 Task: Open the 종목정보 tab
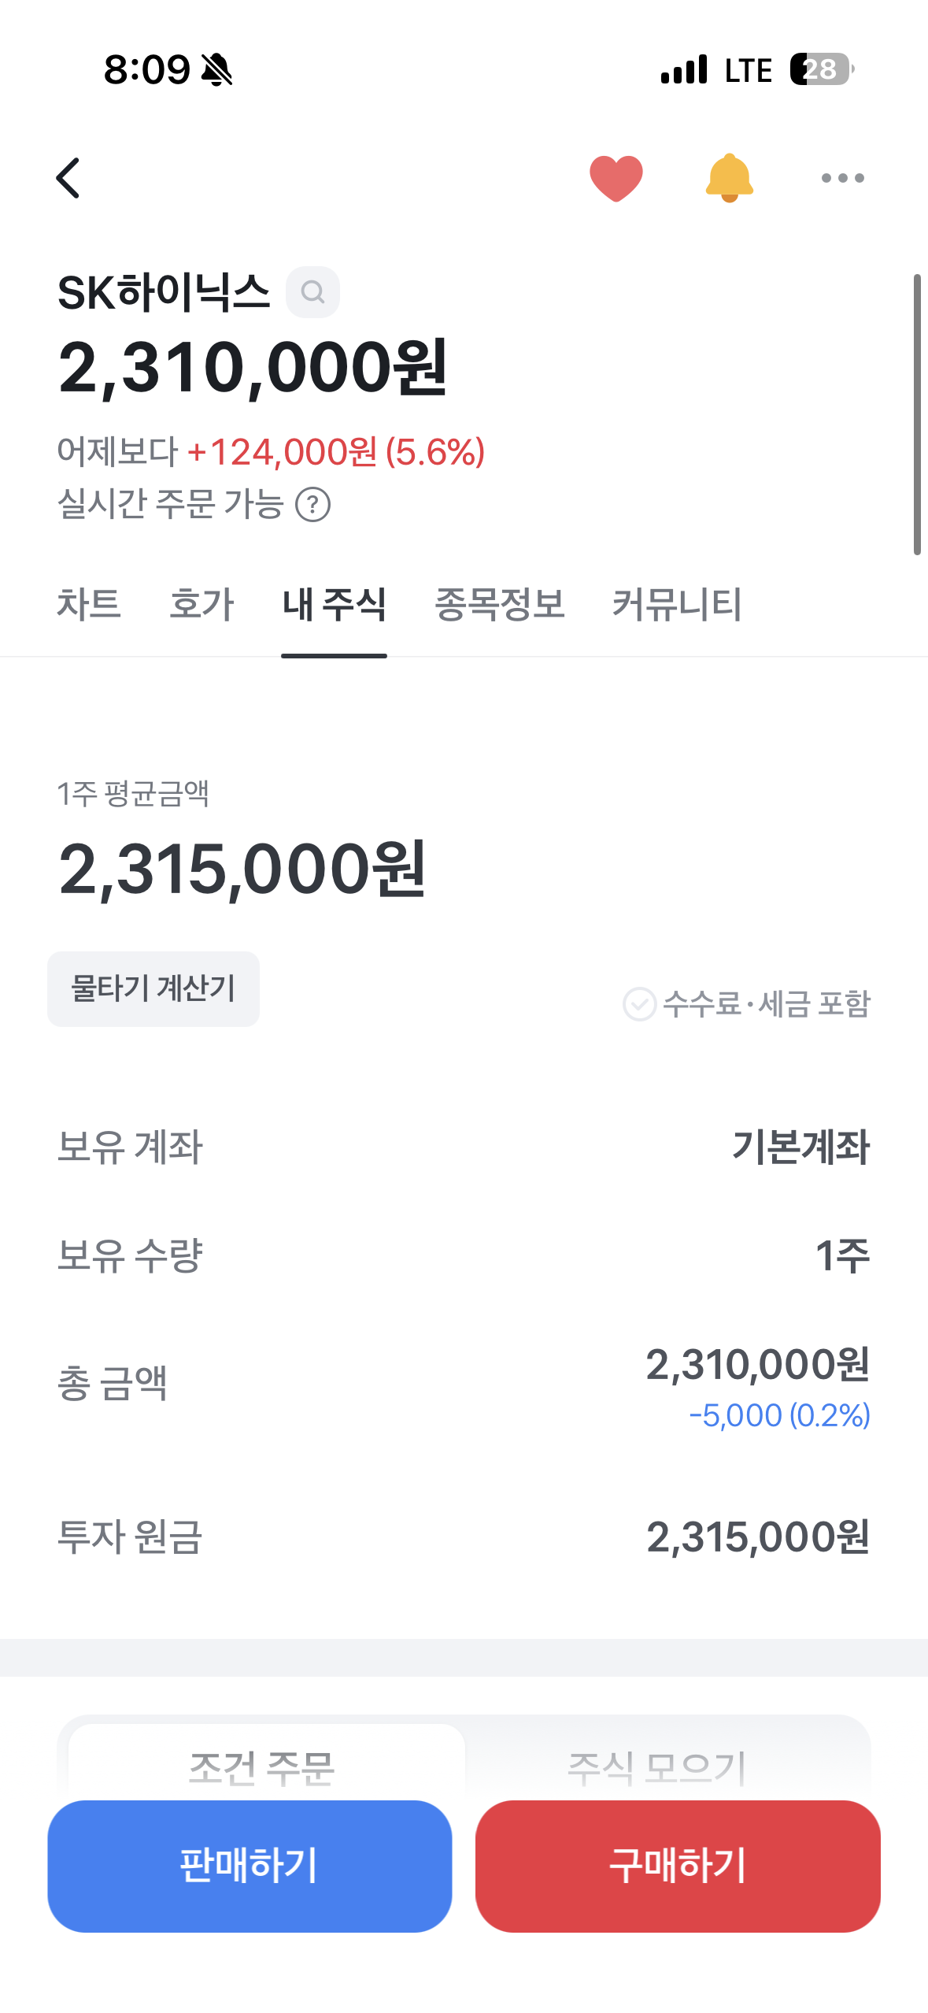[500, 605]
